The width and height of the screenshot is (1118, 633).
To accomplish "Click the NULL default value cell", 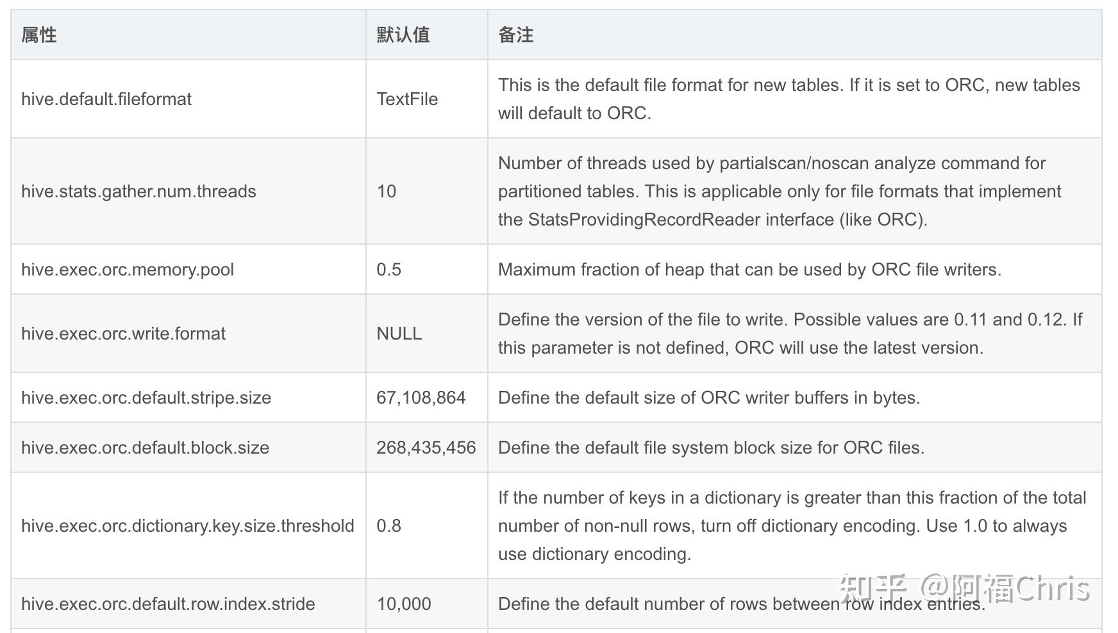I will coord(399,334).
